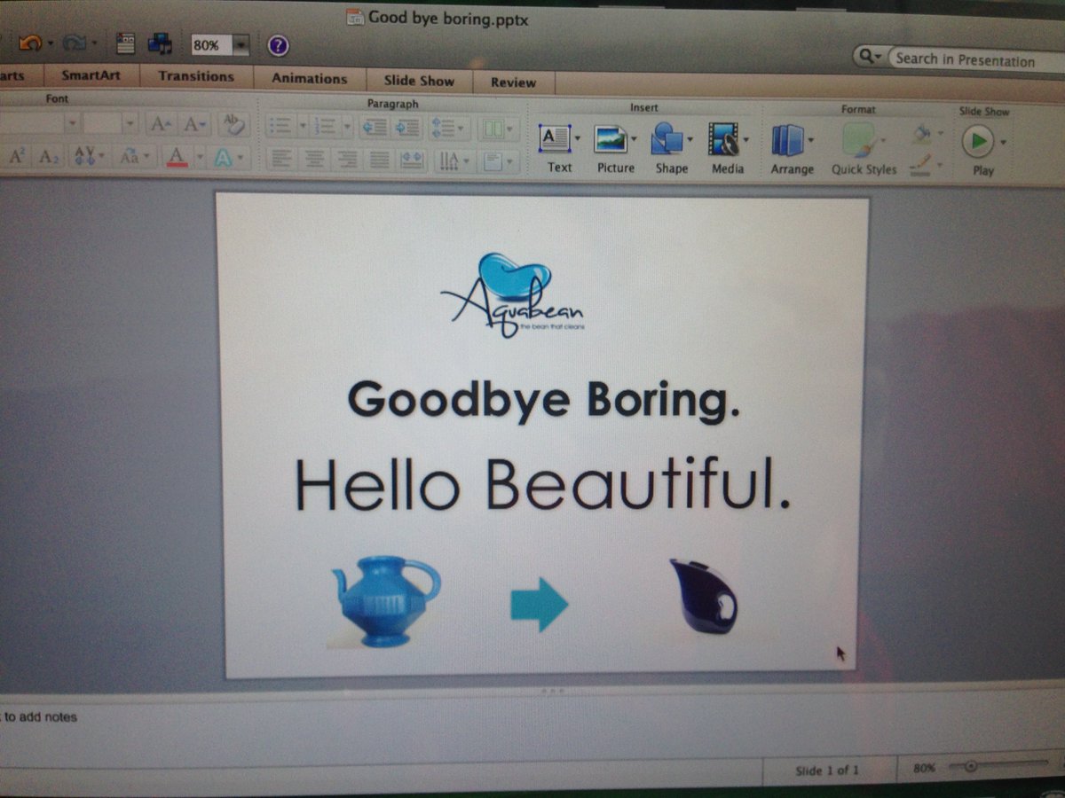Toggle Superscript formatting
Image resolution: width=1065 pixels, height=798 pixels.
(x=17, y=156)
